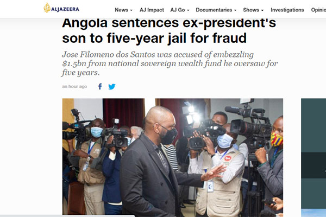Click the horizontal scrollbar at page bottom
This screenshot has width=326, height=217.
67,216
